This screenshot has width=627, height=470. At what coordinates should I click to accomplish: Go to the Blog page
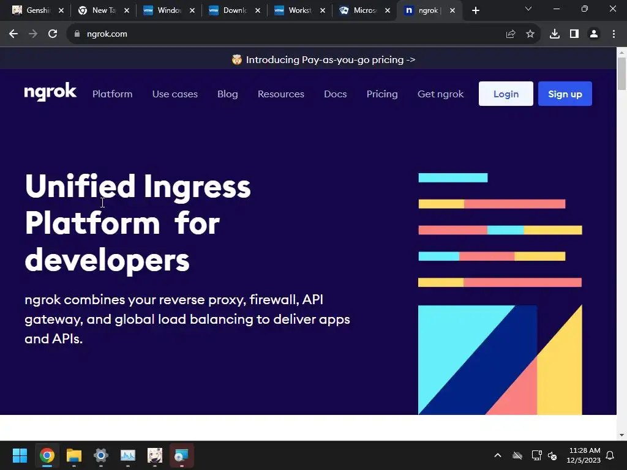click(x=228, y=94)
